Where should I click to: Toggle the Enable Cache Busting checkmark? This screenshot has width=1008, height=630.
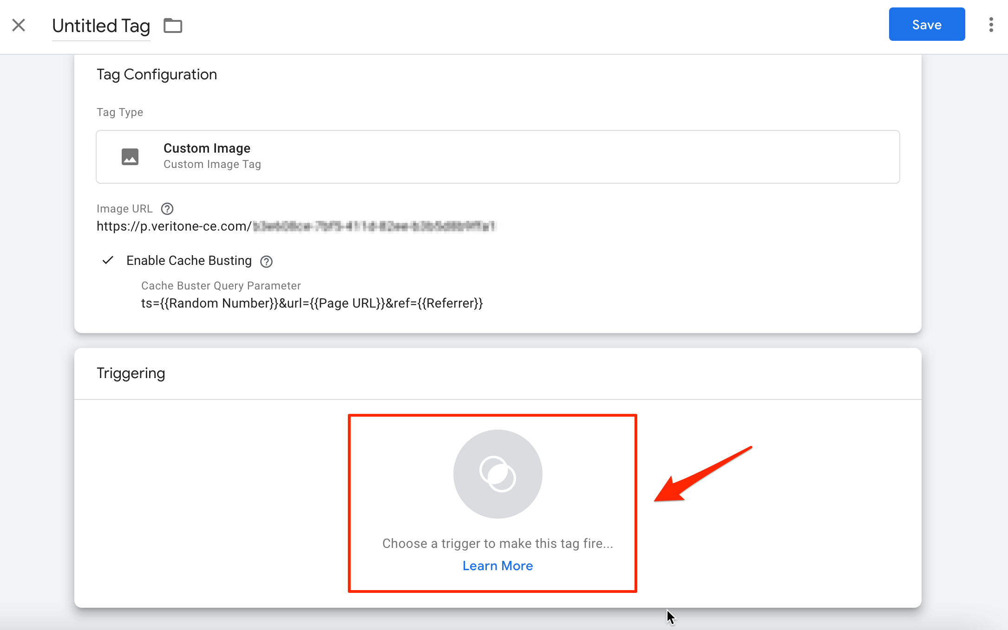(108, 260)
